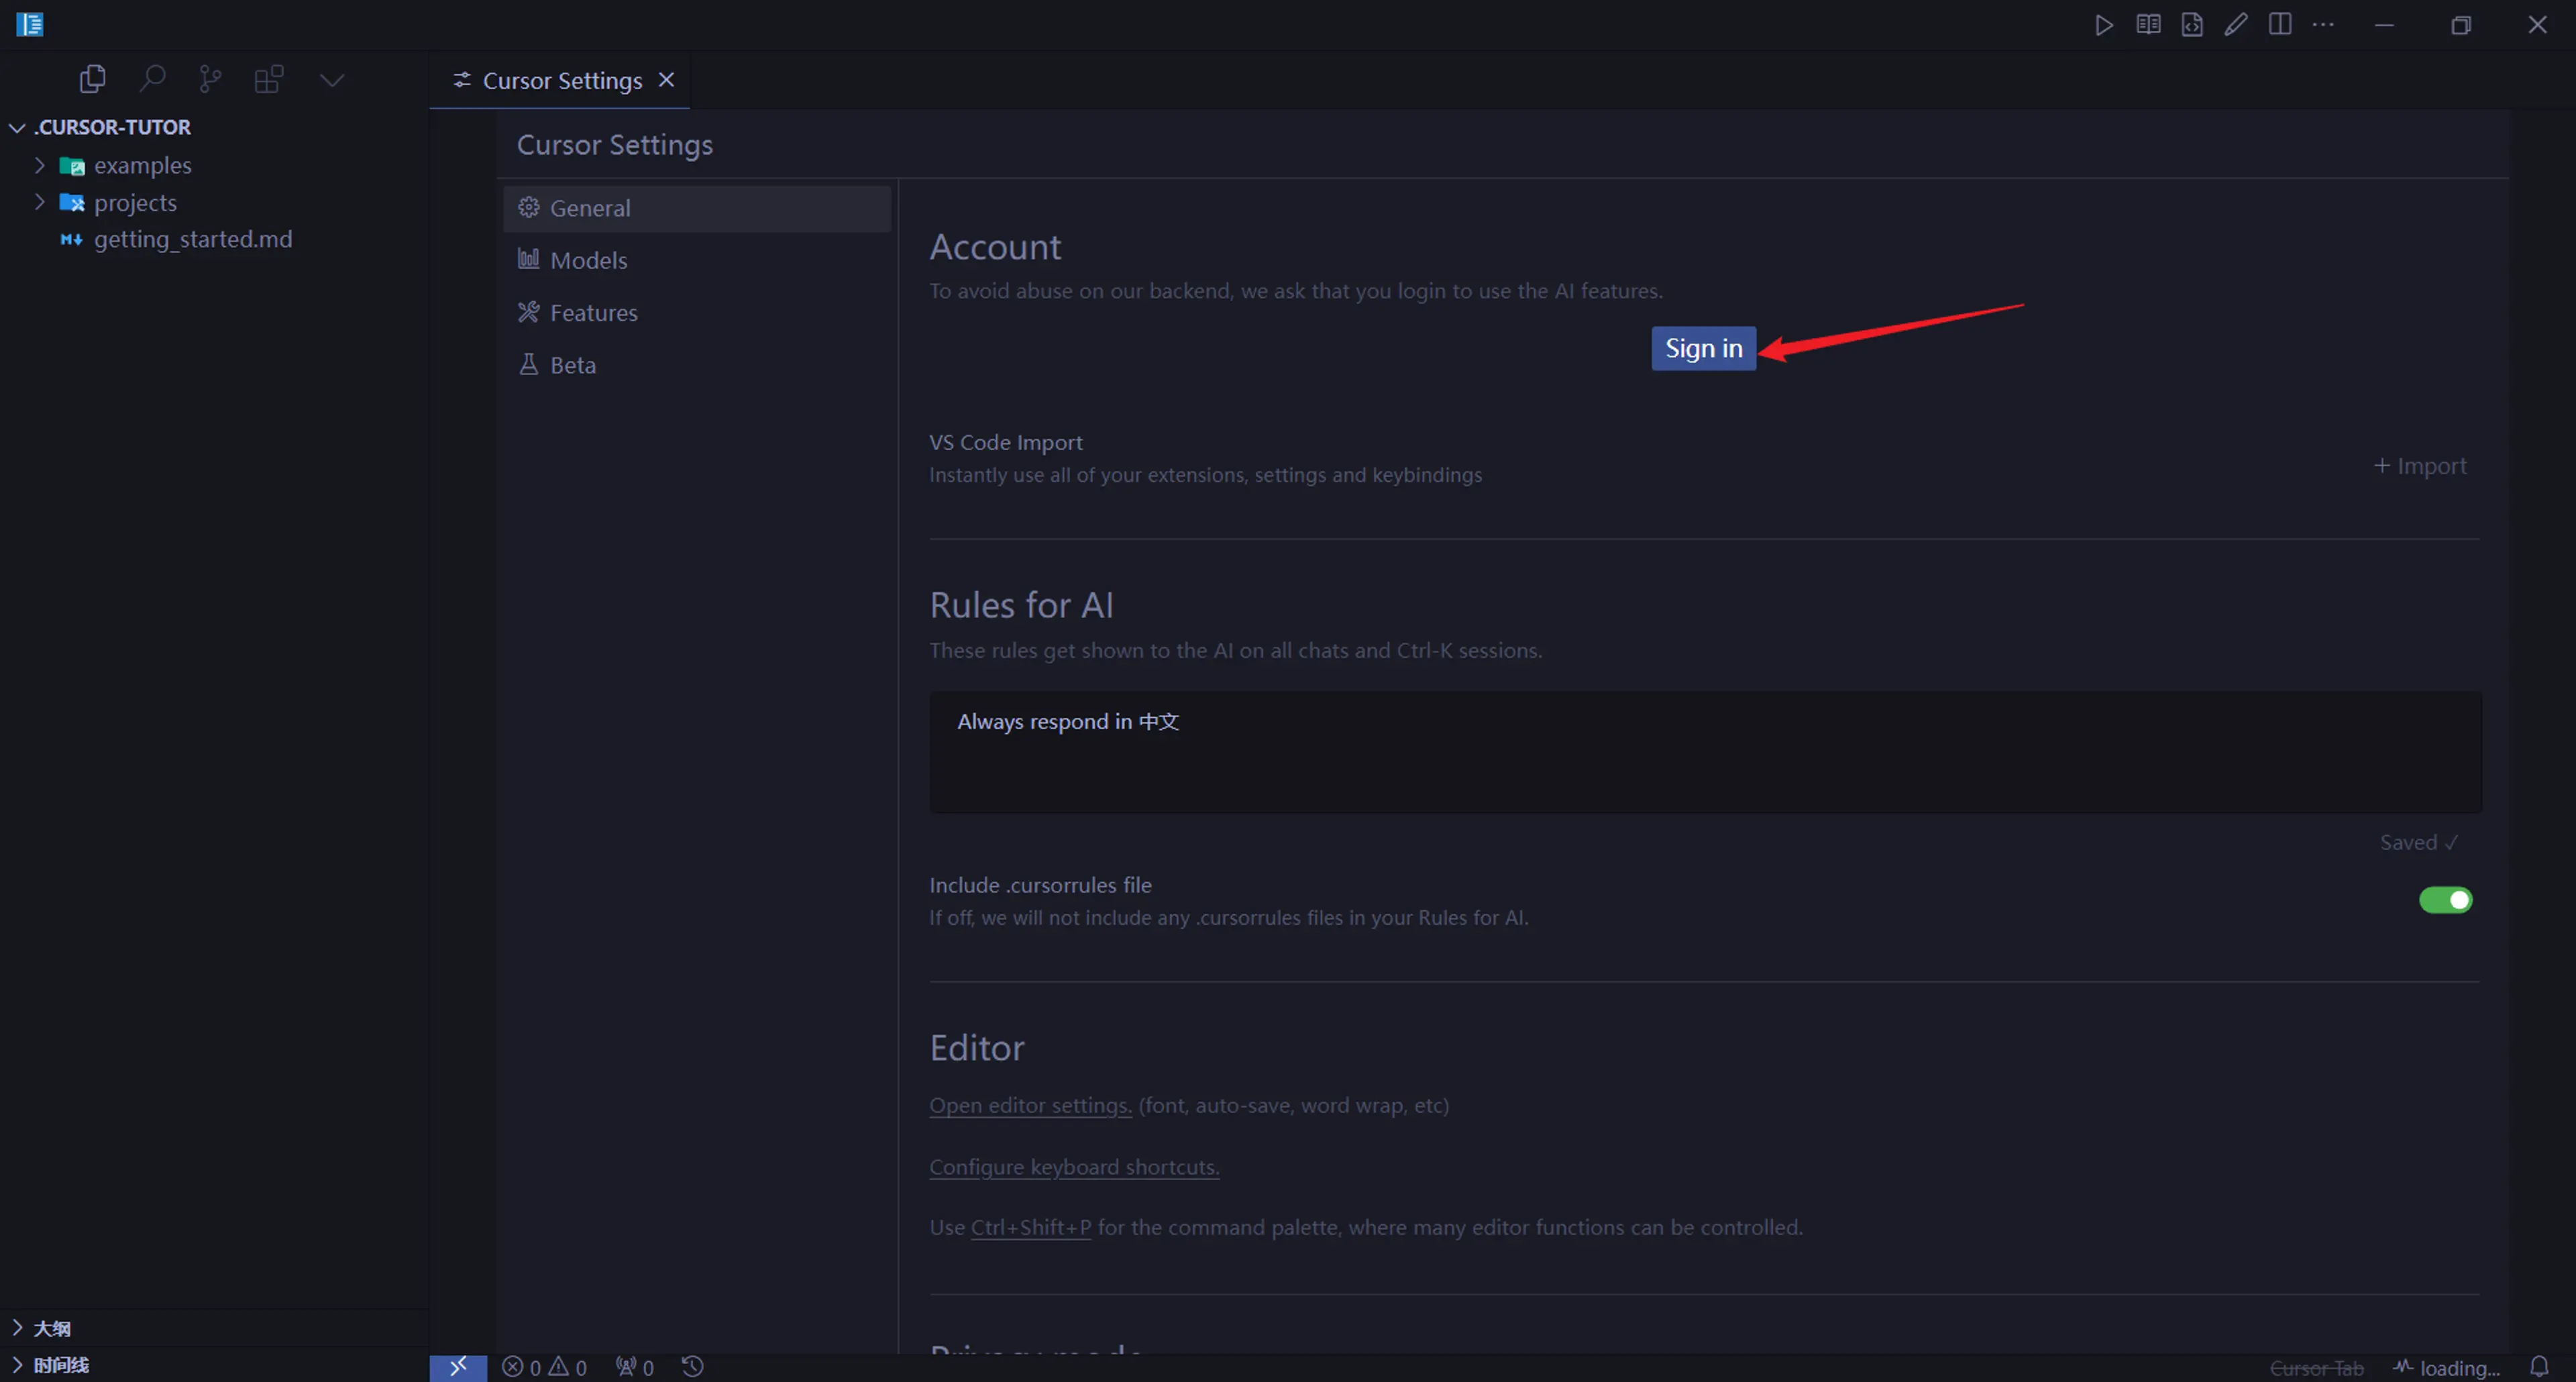The image size is (2576, 1382).
Task: Open the Explorer files icon
Action: coord(92,79)
